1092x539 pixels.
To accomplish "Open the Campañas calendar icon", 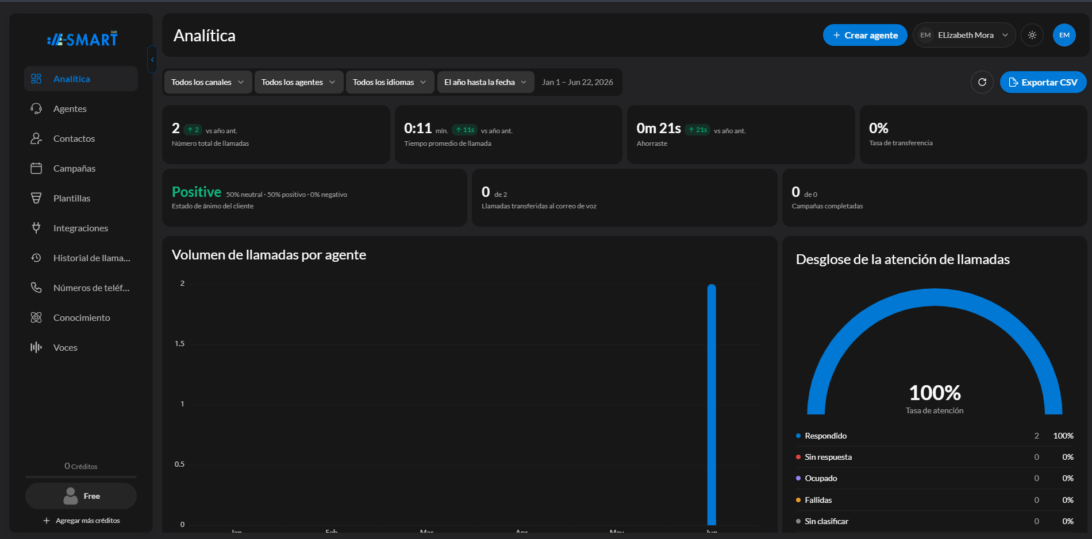I will 36,168.
